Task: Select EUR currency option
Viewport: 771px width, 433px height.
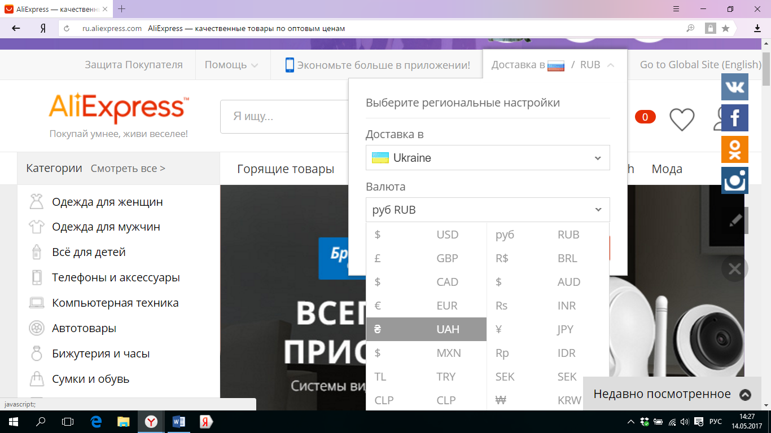Action: [x=426, y=306]
